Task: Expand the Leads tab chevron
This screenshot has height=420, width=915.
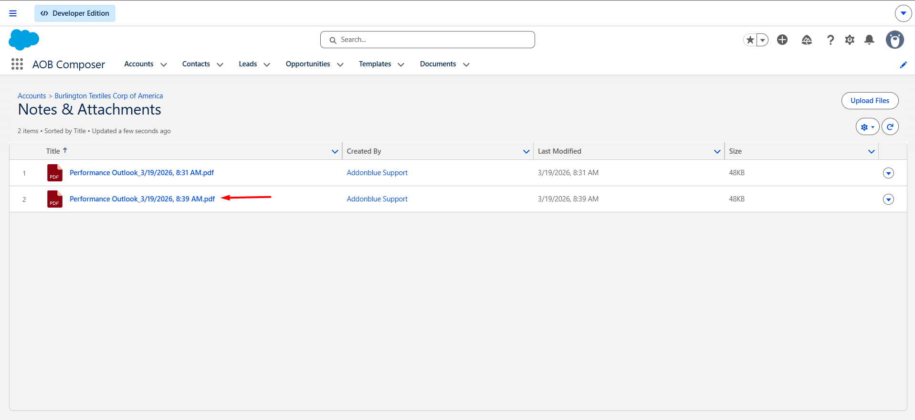Action: click(267, 64)
